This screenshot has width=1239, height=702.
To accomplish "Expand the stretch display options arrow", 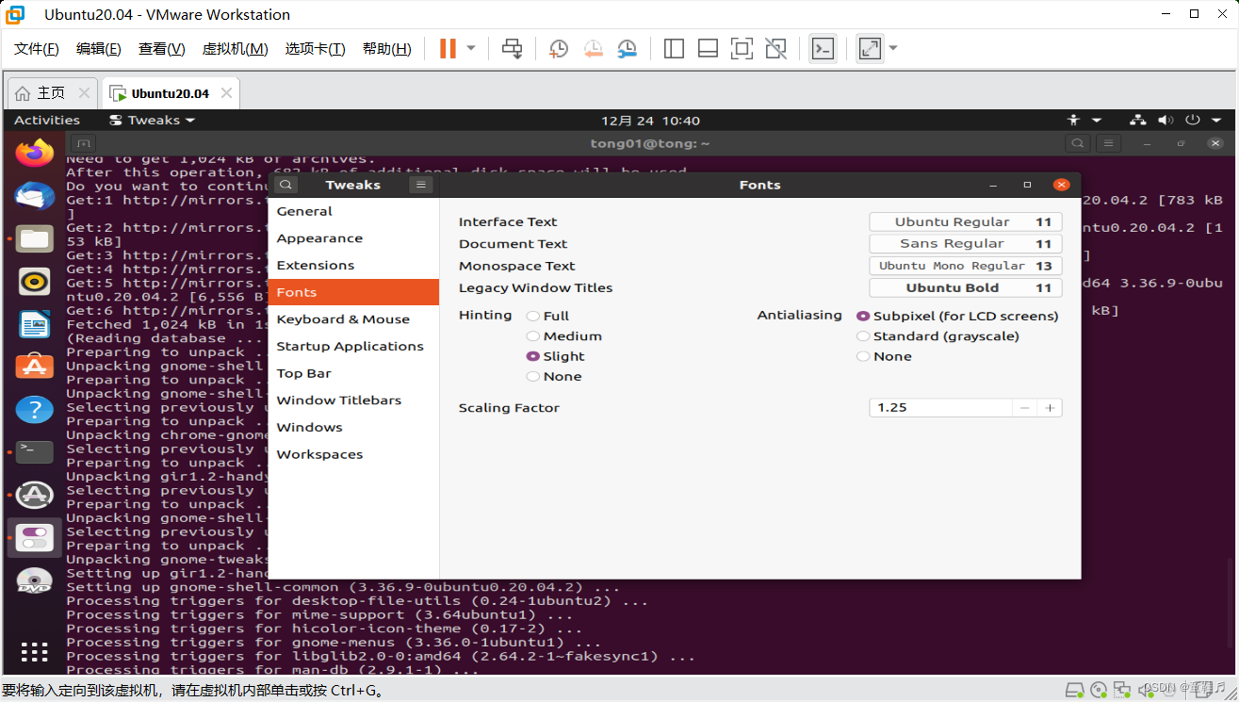I will tap(893, 48).
